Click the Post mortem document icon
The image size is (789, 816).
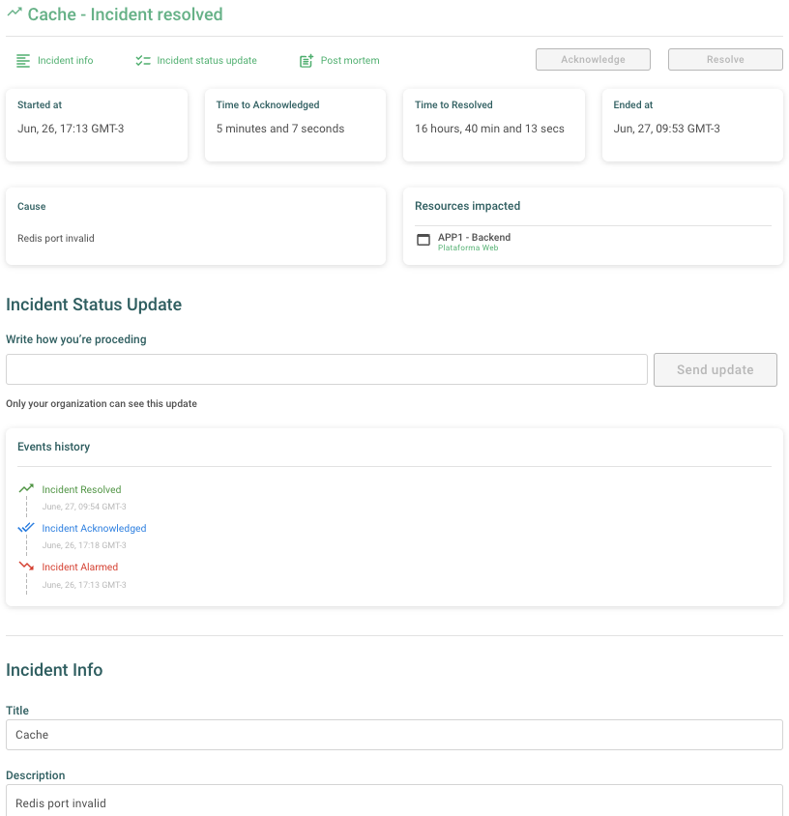(307, 61)
